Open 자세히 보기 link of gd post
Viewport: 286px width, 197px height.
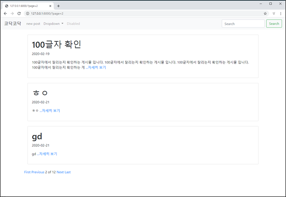coord(47,154)
